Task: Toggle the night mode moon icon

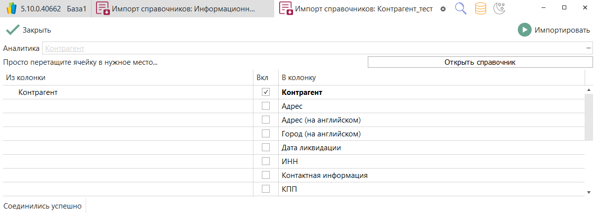Action: (499, 8)
